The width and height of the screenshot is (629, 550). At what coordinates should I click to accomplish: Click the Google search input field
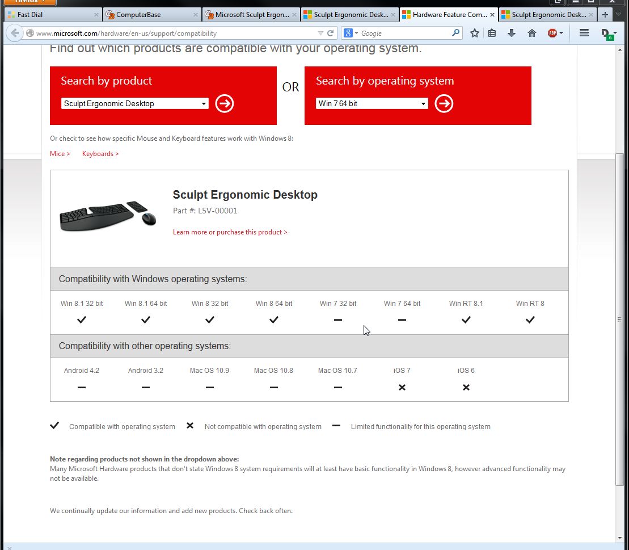click(404, 33)
